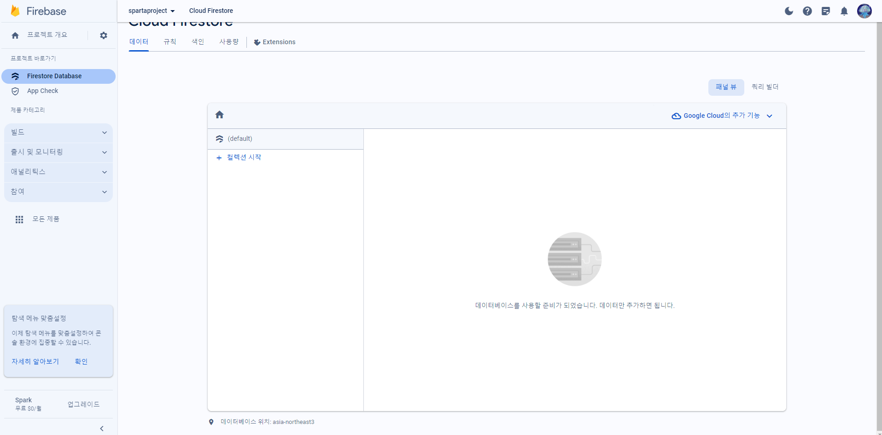Expand the 빌드 category
Viewport: 882px width, 435px height.
[58, 133]
